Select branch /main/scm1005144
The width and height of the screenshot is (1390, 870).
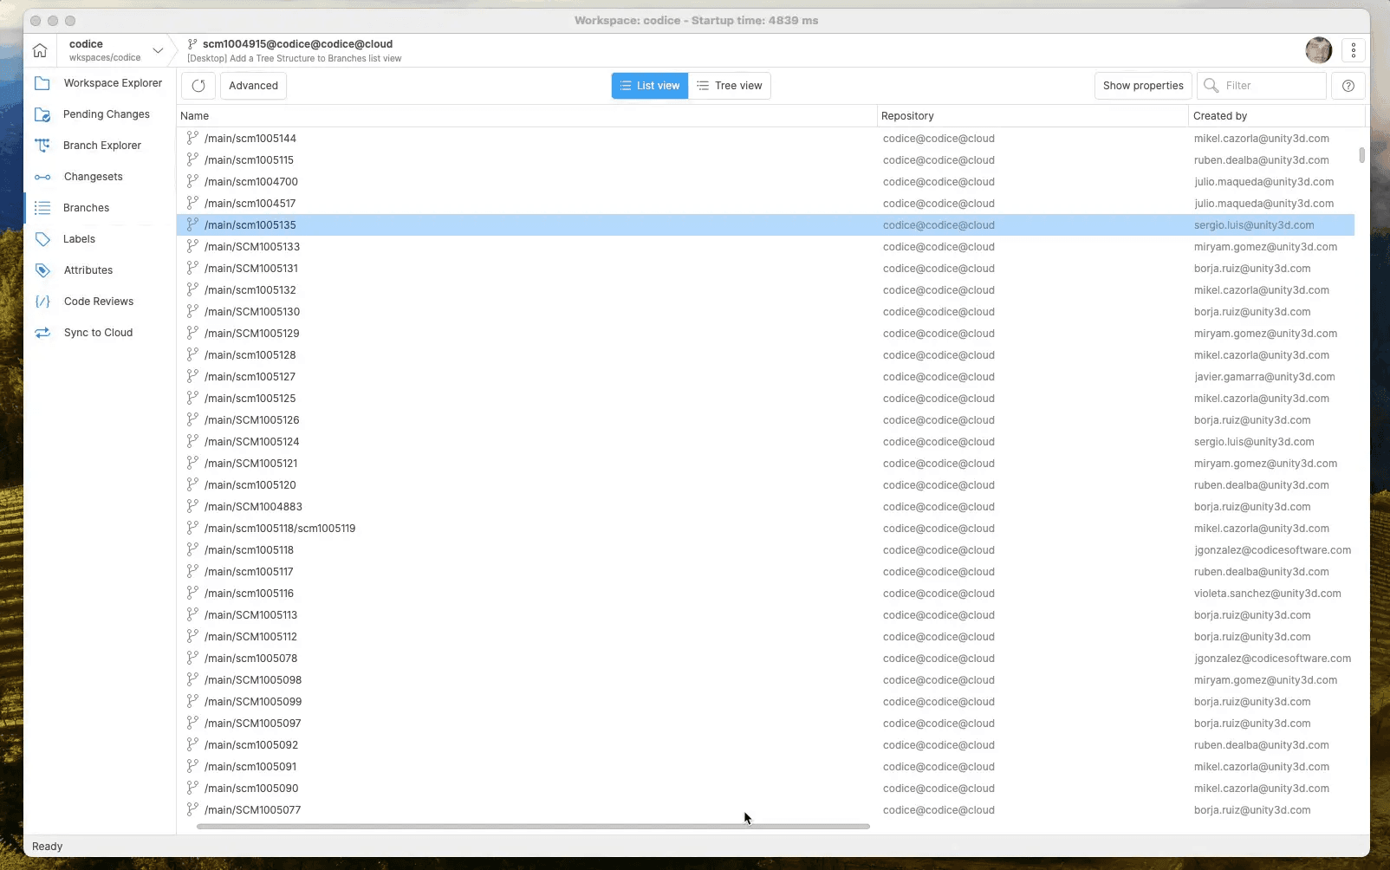click(x=250, y=138)
